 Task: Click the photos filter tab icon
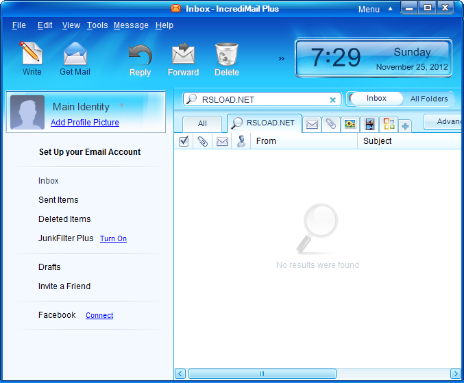coord(350,124)
